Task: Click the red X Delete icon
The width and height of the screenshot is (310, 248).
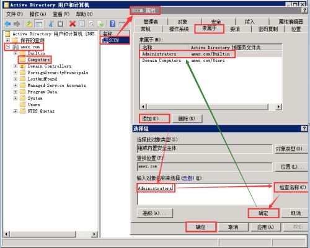Action: coord(73,24)
